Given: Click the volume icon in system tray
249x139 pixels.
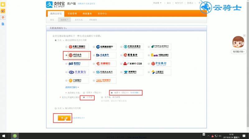Looking at the screenshot, I should [x=220, y=136].
